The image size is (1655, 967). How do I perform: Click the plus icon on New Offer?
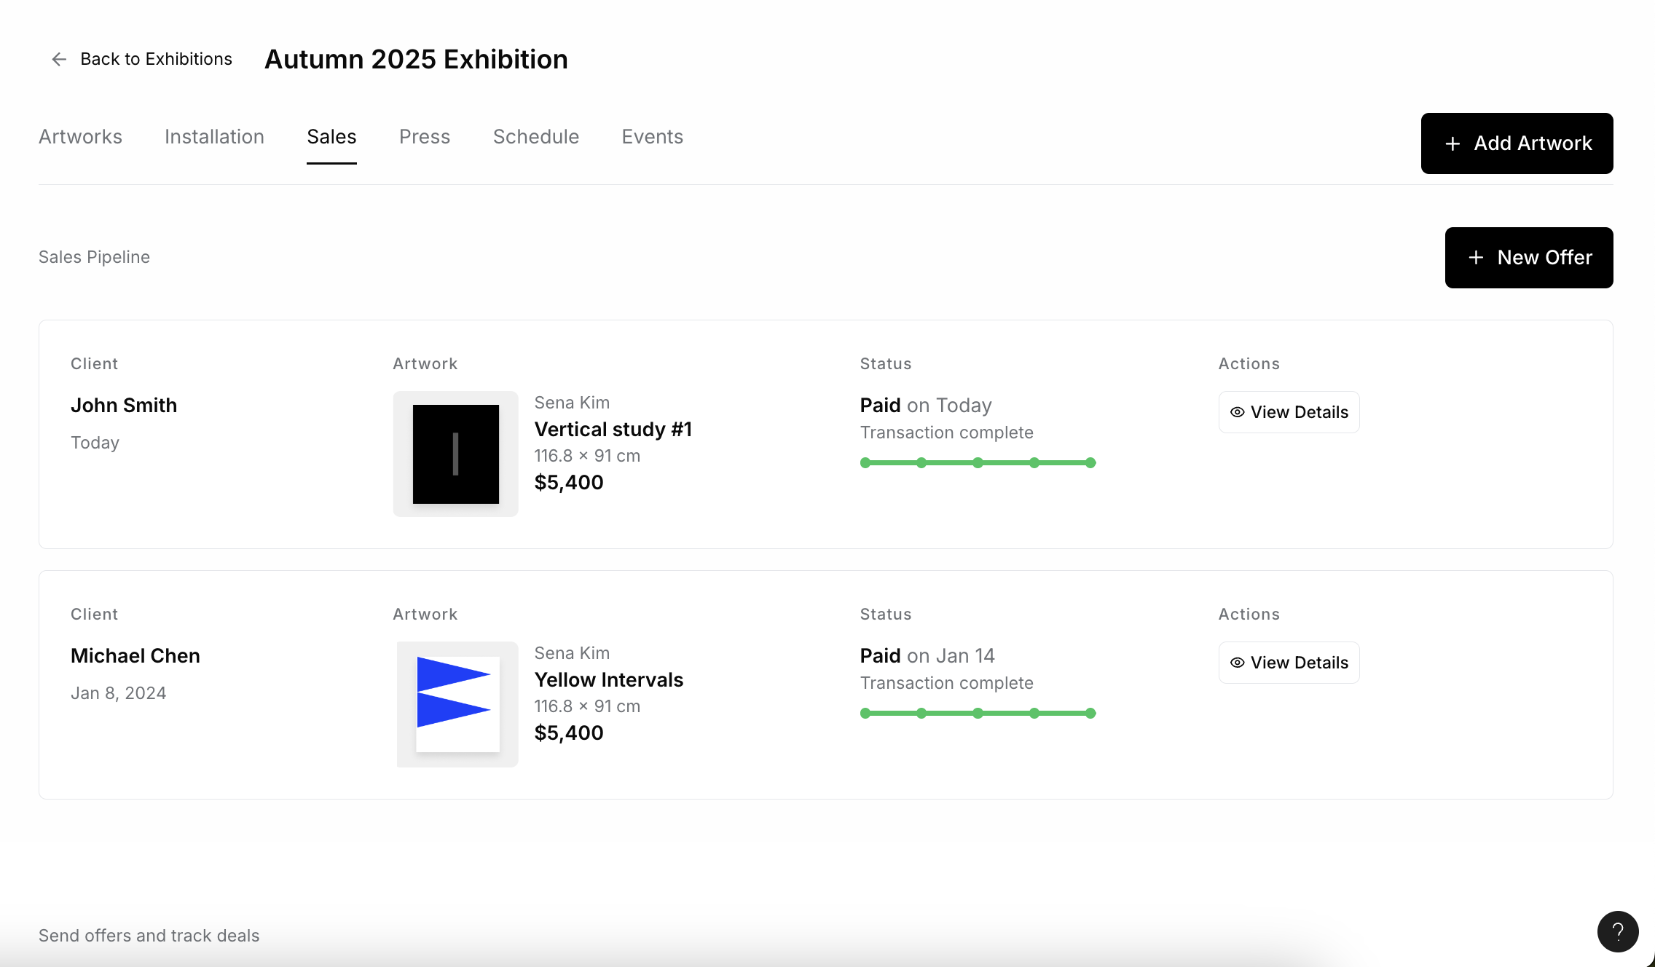click(x=1476, y=258)
